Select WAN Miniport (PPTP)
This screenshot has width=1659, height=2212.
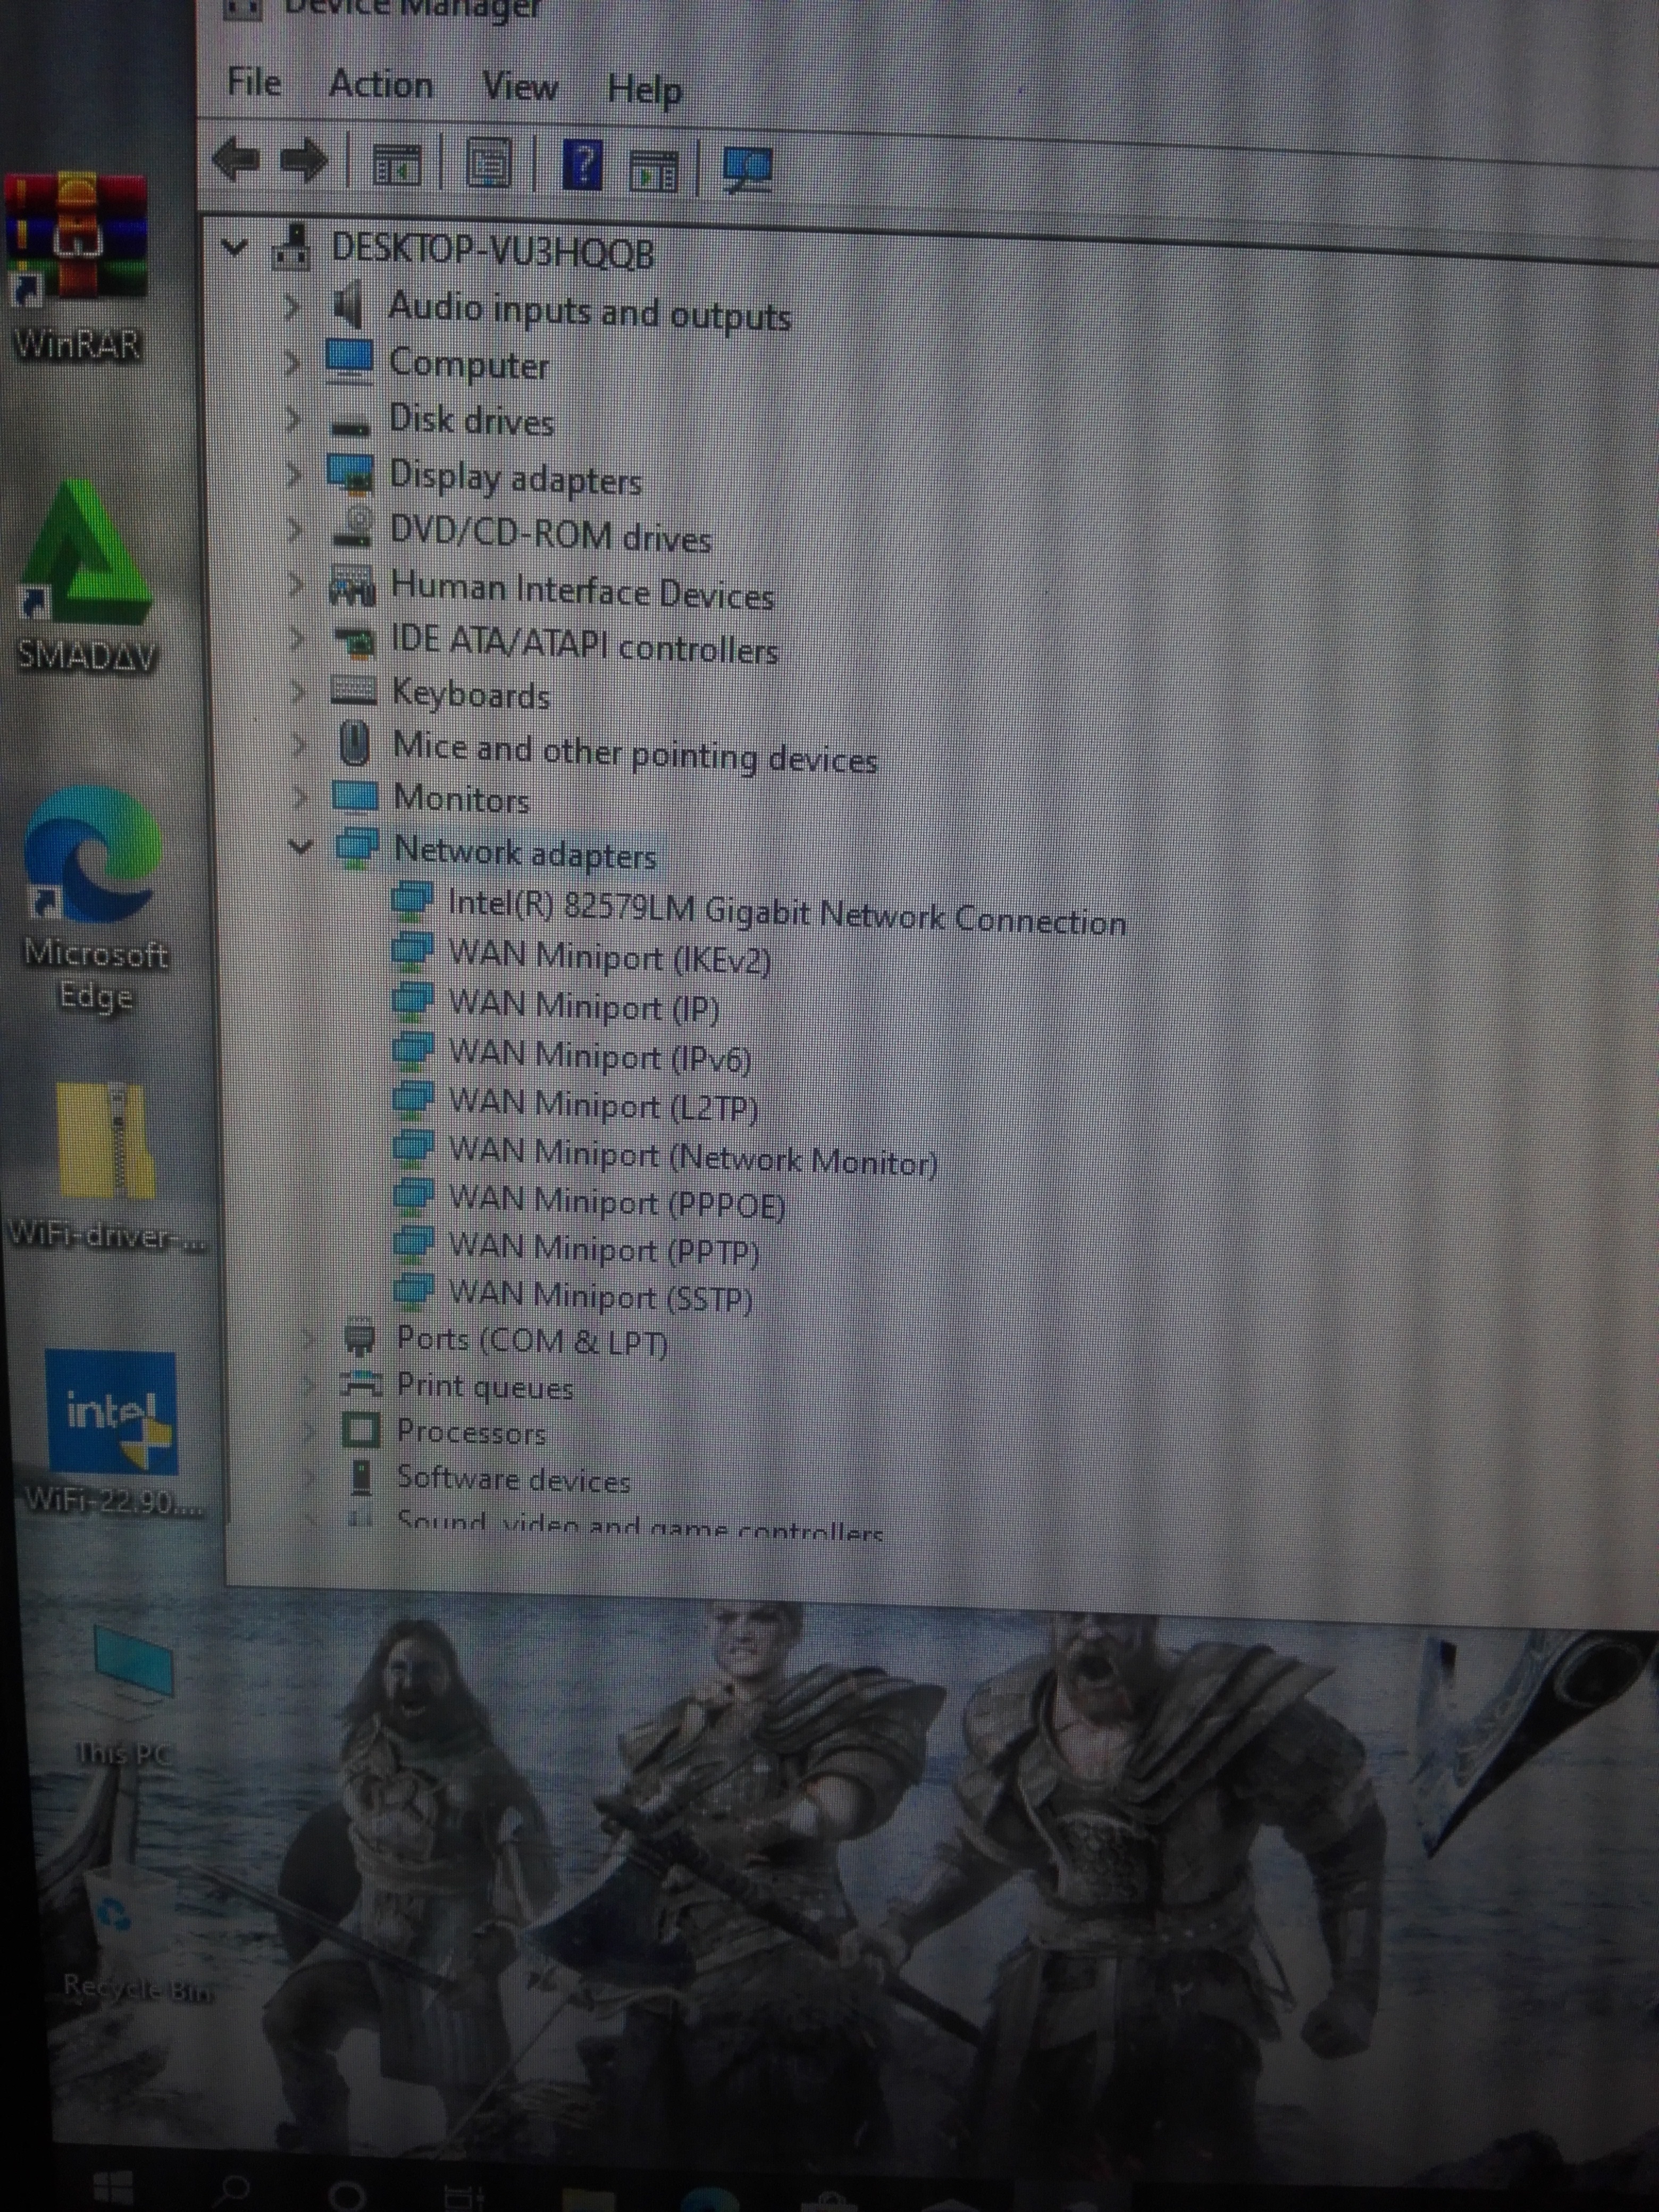[604, 1250]
